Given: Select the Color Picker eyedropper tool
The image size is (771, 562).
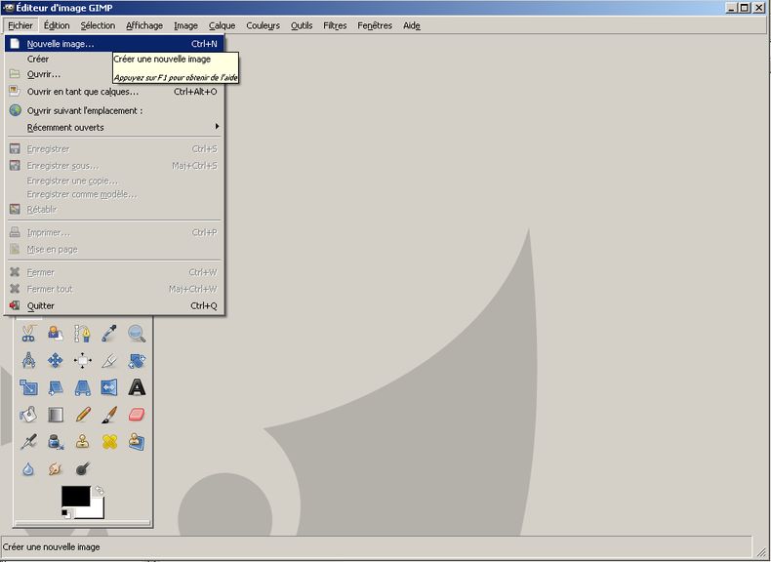Looking at the screenshot, I should point(109,334).
